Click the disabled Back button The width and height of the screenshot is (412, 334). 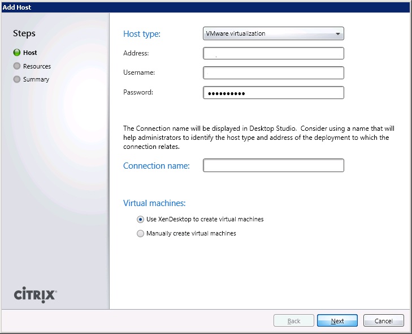(x=293, y=320)
